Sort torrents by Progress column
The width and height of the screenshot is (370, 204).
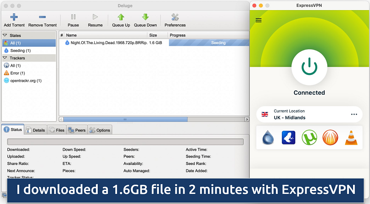coord(208,35)
